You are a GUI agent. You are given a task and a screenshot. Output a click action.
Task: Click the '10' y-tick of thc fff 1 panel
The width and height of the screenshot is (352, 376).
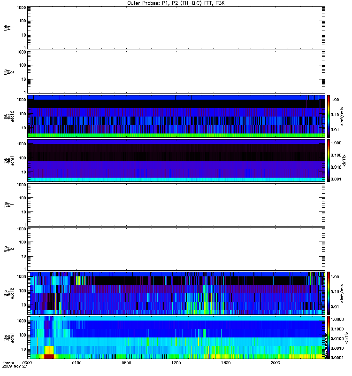24,212
